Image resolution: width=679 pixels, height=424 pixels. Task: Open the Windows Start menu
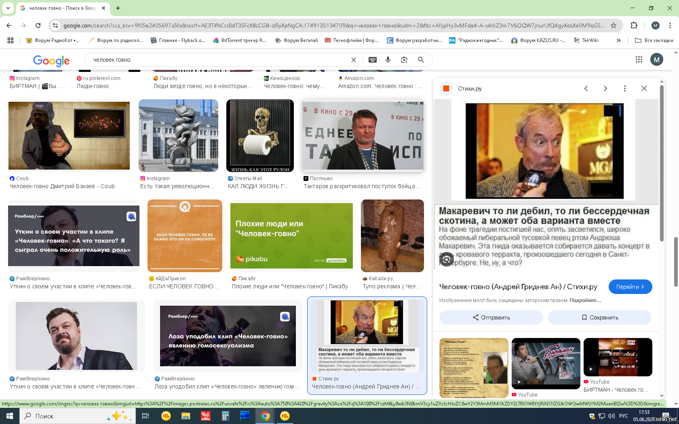click(10, 416)
